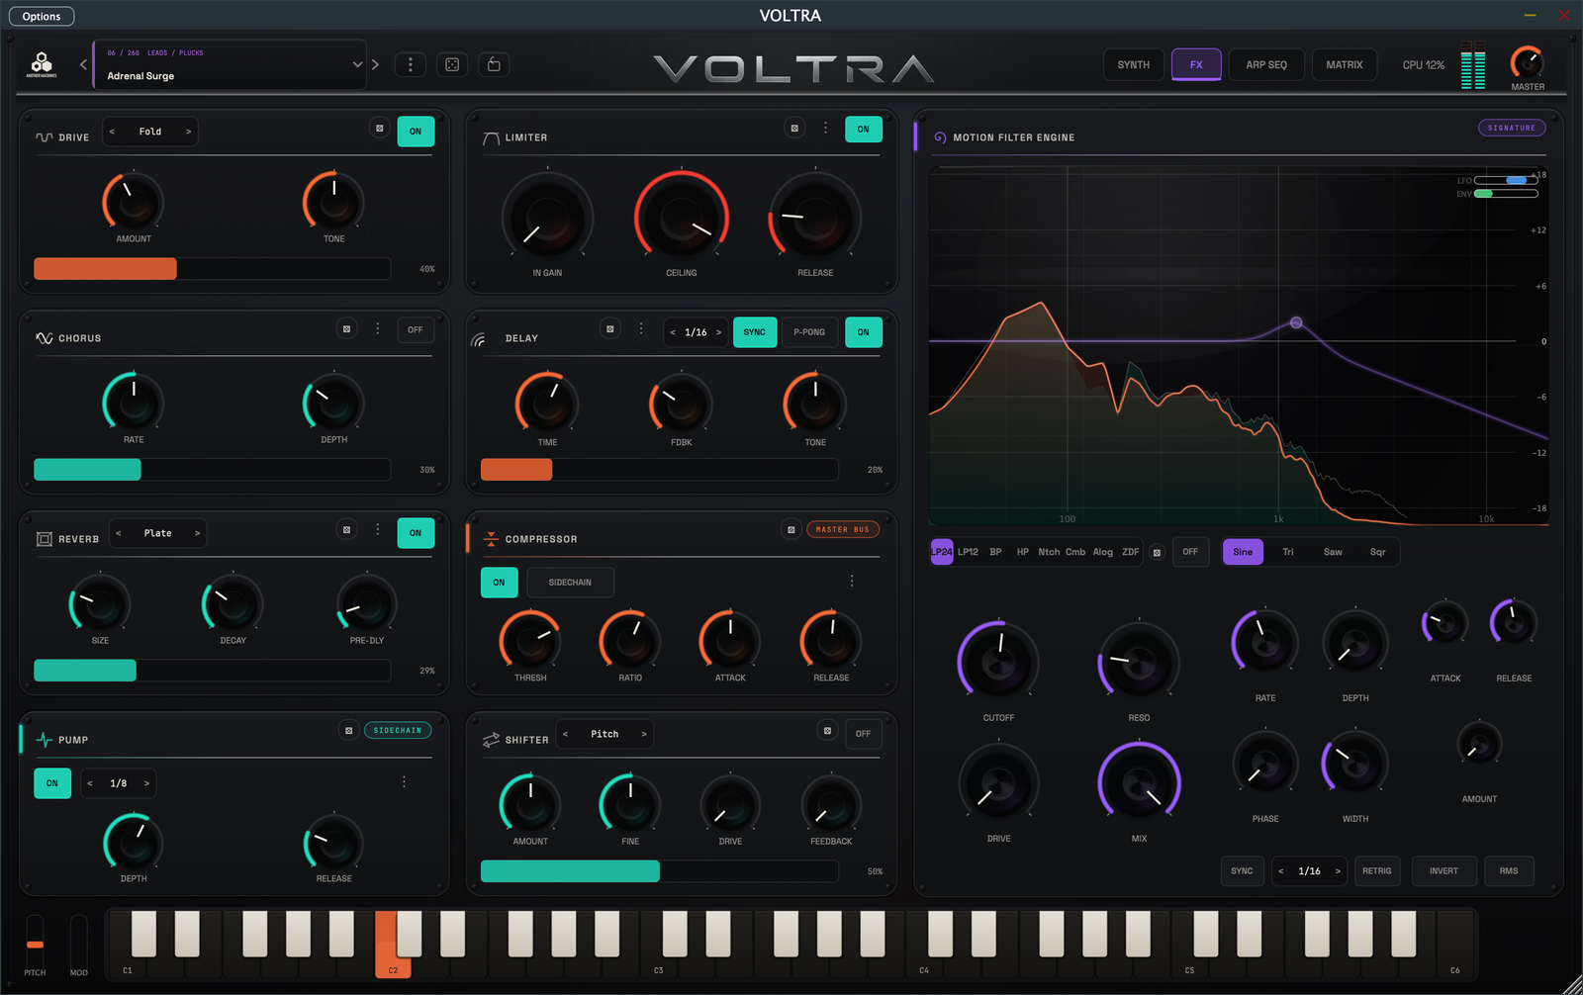The image size is (1583, 995).
Task: Enable the Shifter OFF switch
Action: coord(864,734)
